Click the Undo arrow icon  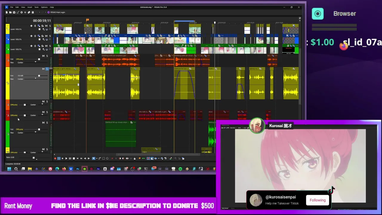tap(37, 12)
